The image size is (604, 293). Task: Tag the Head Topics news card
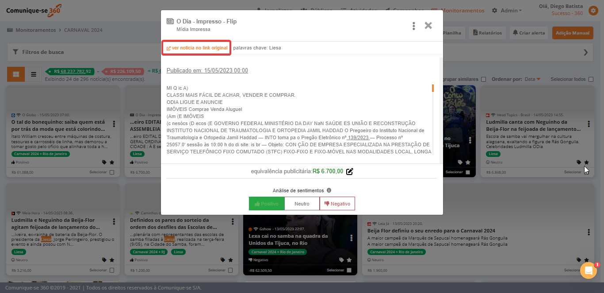click(579, 162)
